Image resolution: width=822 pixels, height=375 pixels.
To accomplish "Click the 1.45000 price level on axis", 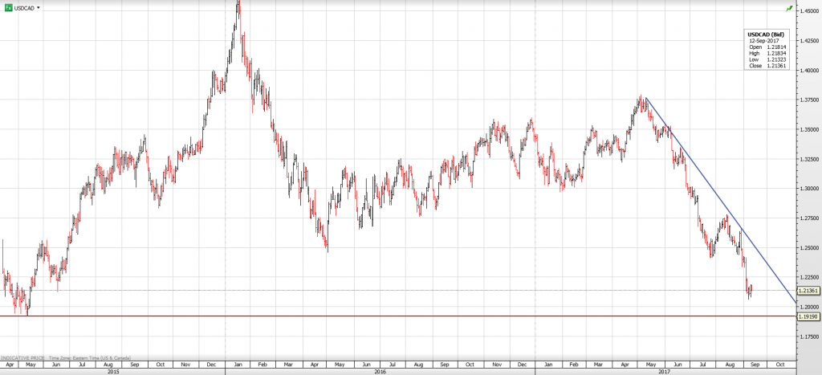I will coord(808,11).
